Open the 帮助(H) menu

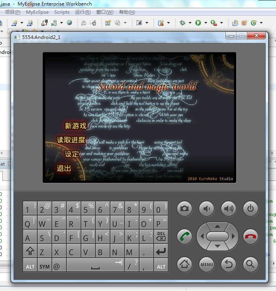click(x=127, y=12)
